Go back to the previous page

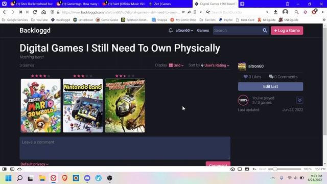point(5,12)
